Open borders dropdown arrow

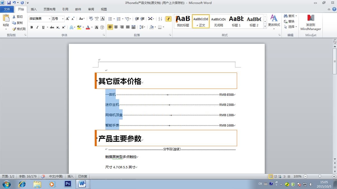[163, 27]
